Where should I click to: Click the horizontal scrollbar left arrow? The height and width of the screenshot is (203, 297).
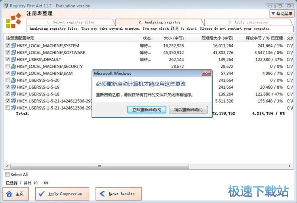click(7, 166)
